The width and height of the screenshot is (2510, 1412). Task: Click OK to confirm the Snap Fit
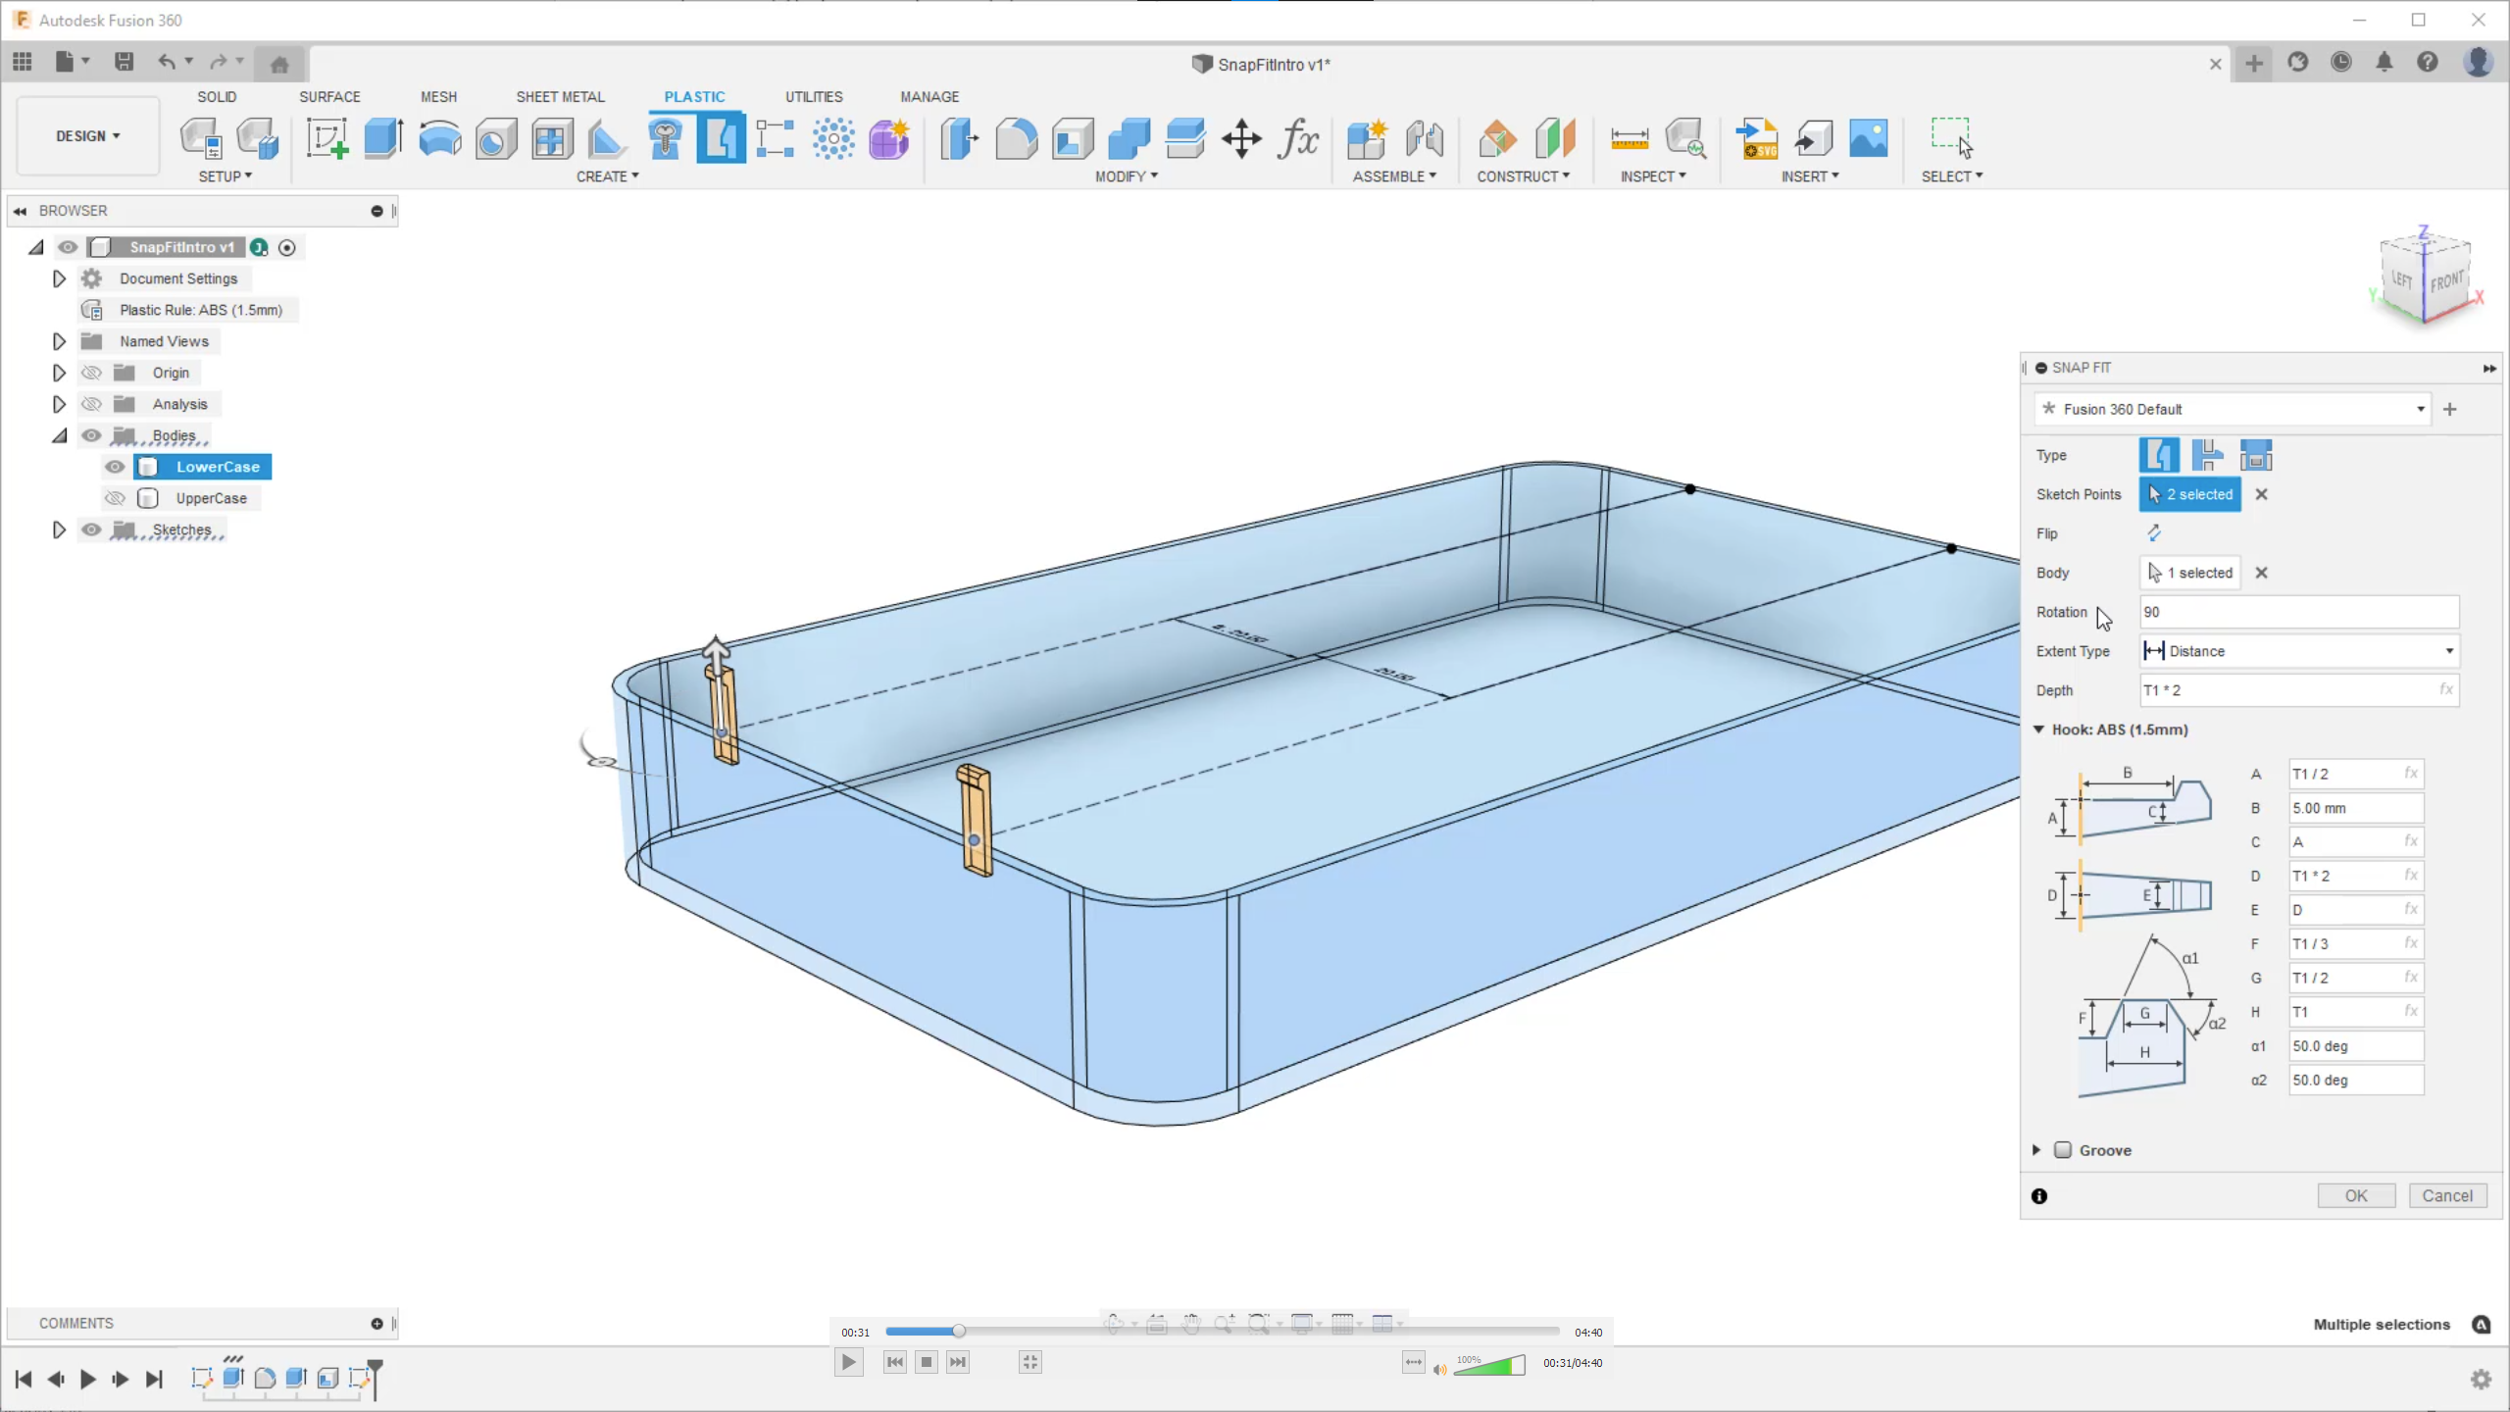click(2355, 1195)
